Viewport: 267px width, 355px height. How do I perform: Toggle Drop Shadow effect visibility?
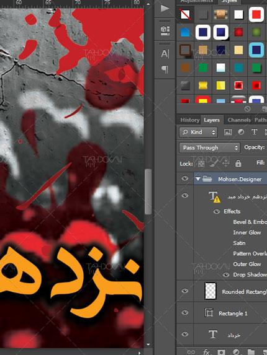pos(226,274)
